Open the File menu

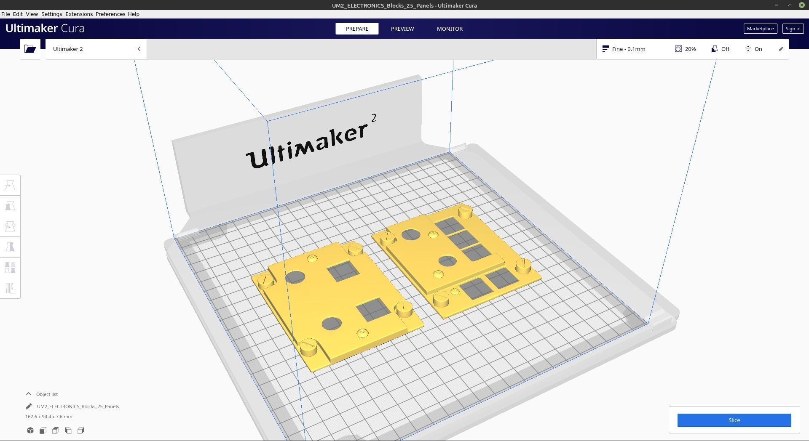tap(5, 14)
